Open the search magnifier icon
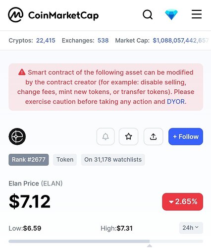The width and height of the screenshot is (211, 248). tap(148, 15)
